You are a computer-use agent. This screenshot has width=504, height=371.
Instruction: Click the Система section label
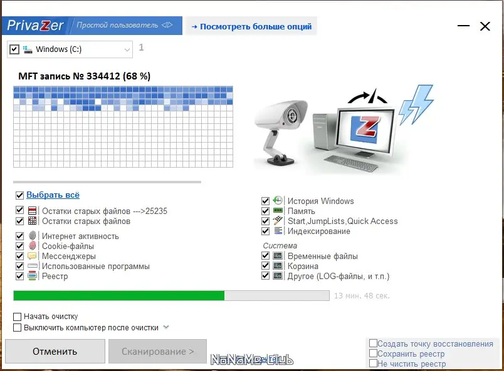click(280, 245)
